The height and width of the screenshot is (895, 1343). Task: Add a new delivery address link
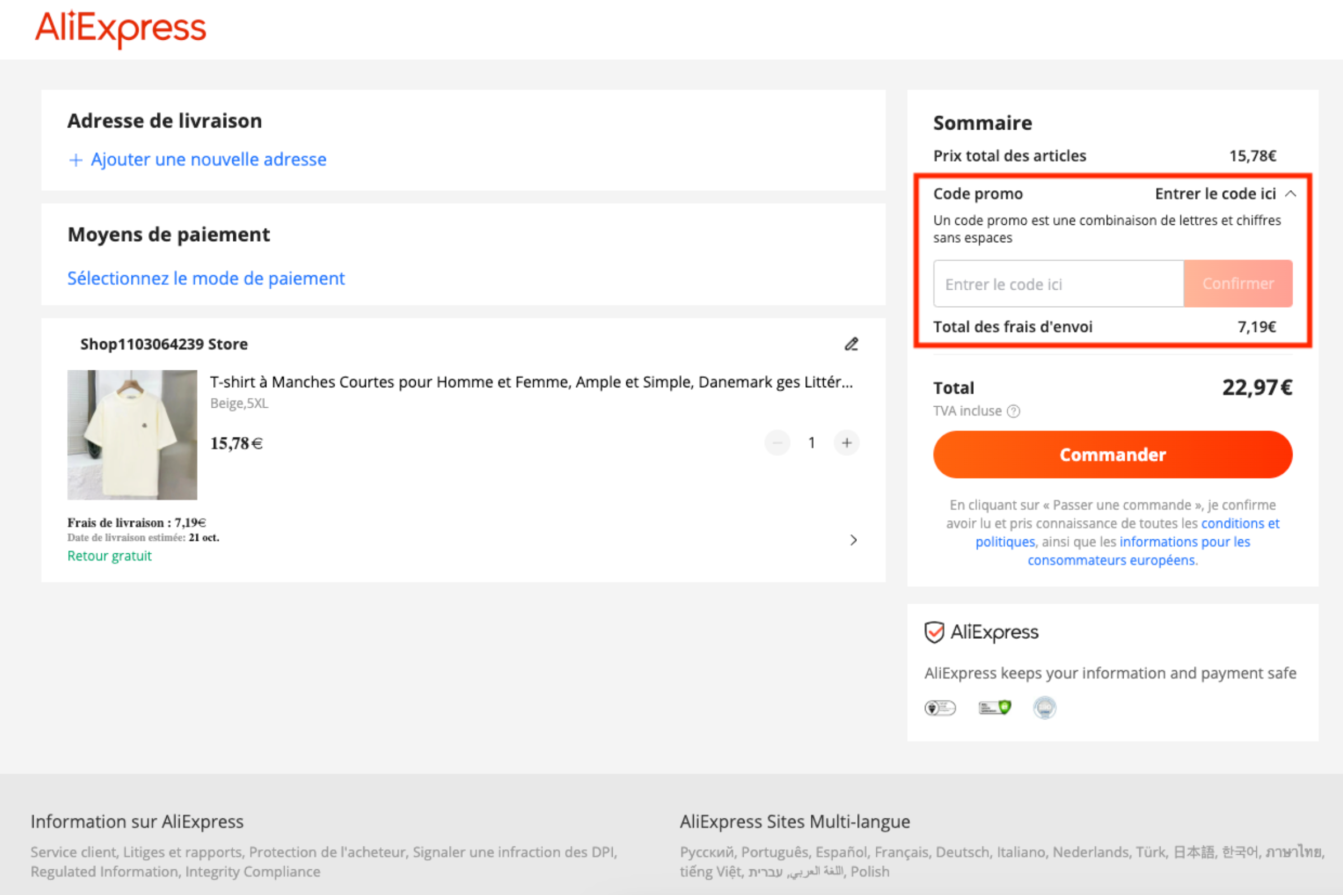tap(208, 160)
